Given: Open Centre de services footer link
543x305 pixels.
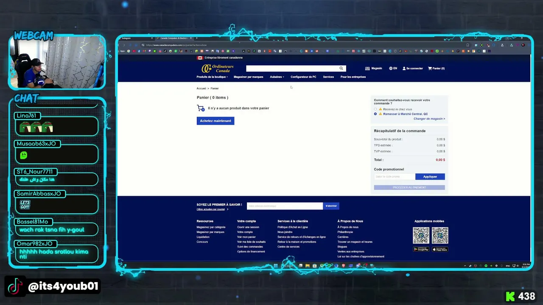Looking at the screenshot, I should pos(288,247).
